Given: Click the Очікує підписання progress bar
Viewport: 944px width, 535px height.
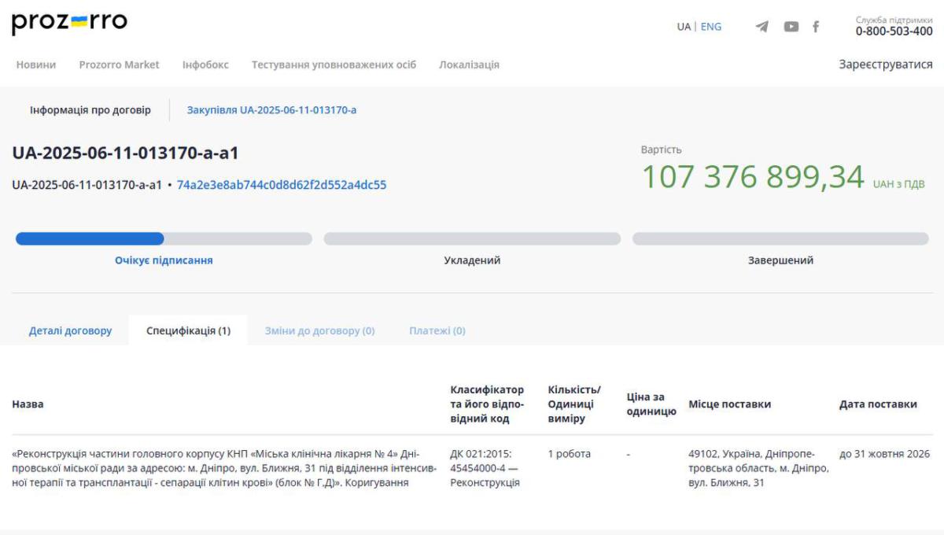Looking at the screenshot, I should click(x=164, y=238).
